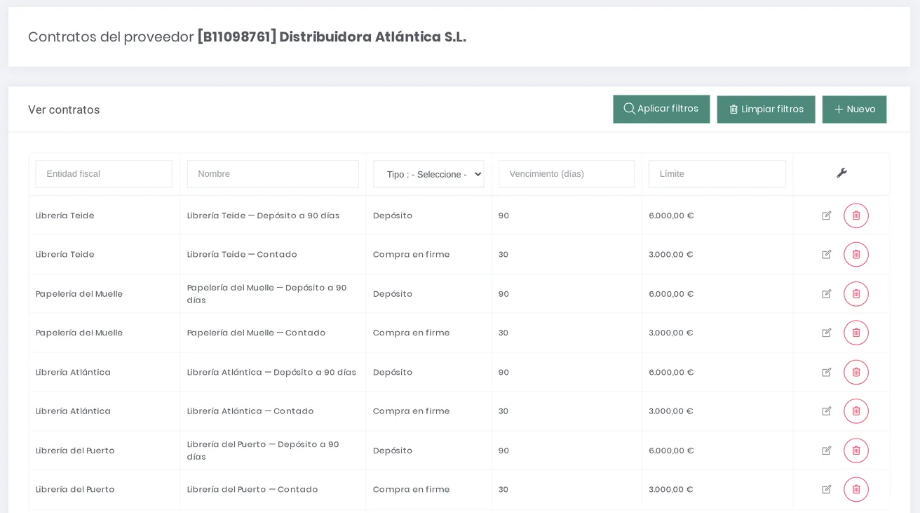Screen dimensions: 920x513
Task: Focus the Nombre filter field
Action: (273, 174)
